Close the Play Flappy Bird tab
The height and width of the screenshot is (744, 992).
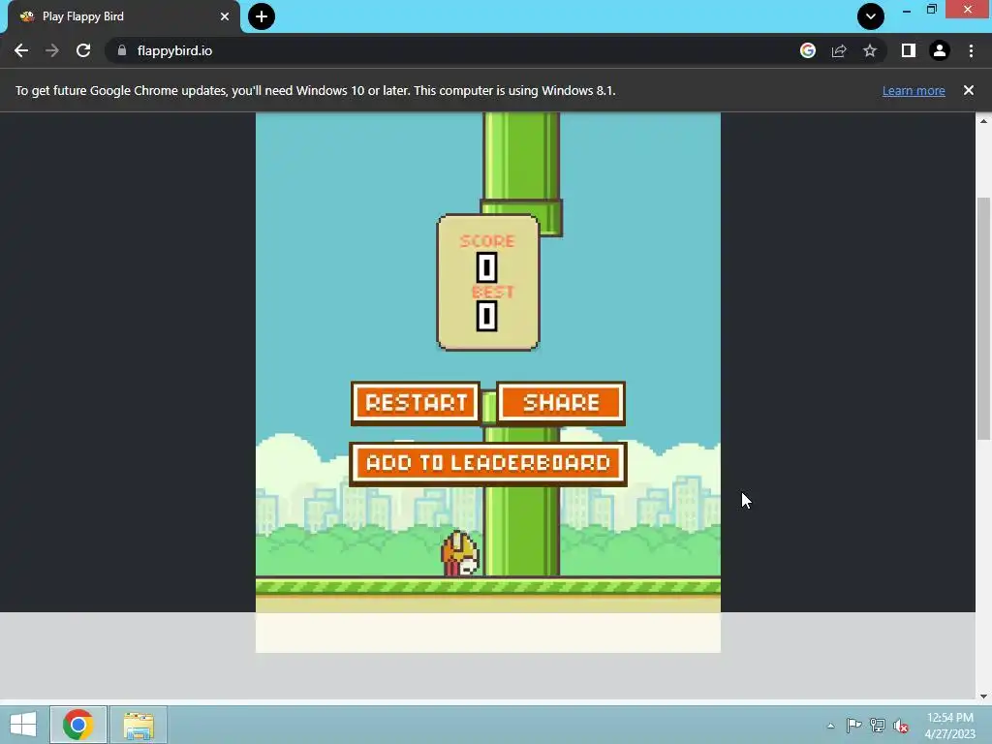(225, 16)
